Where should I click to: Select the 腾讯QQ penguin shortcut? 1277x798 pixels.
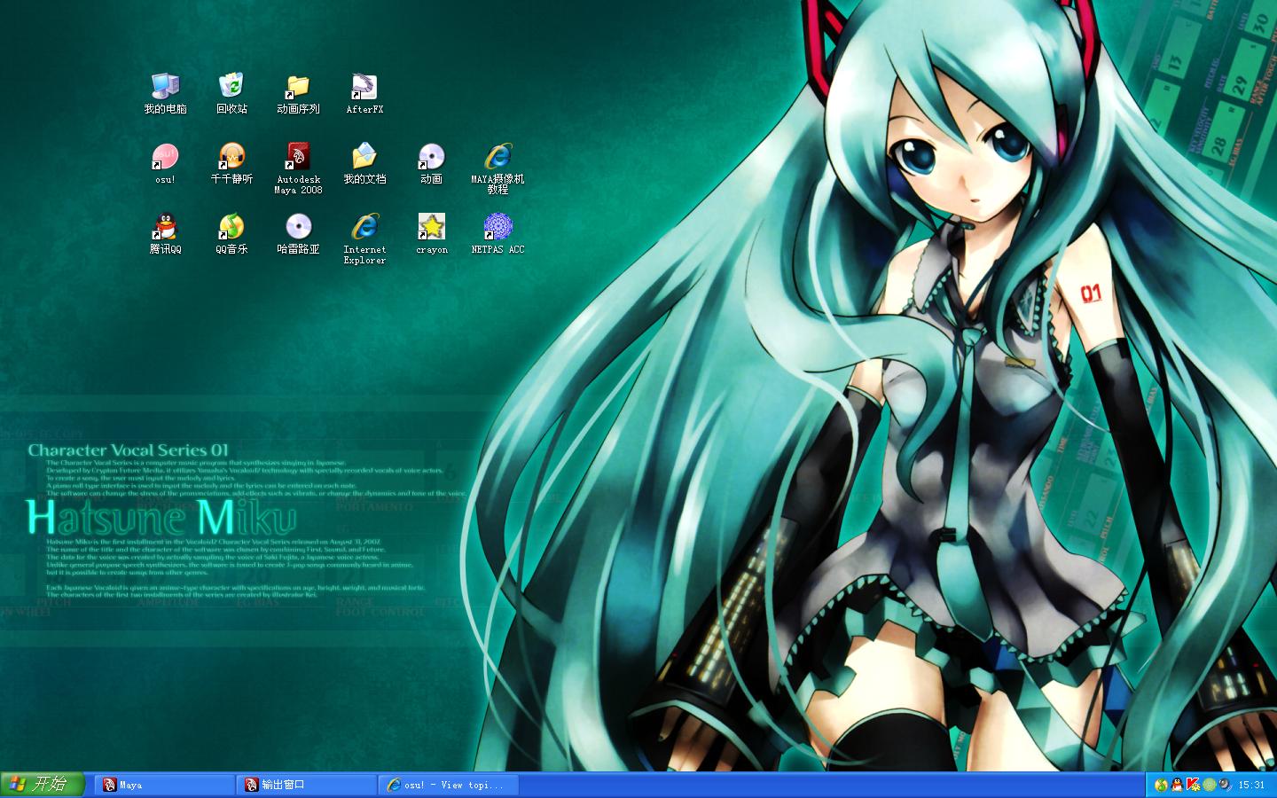tap(165, 234)
